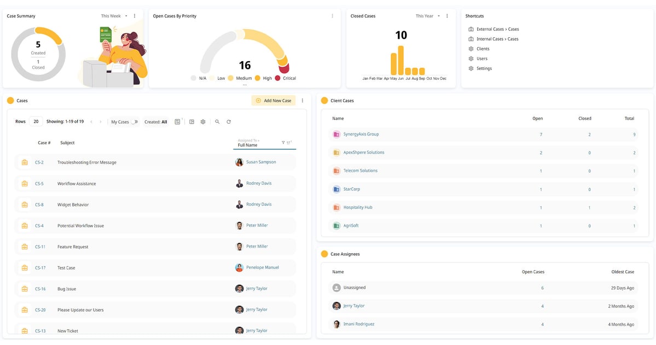Open Open Cases By Priority options menu

332,16
